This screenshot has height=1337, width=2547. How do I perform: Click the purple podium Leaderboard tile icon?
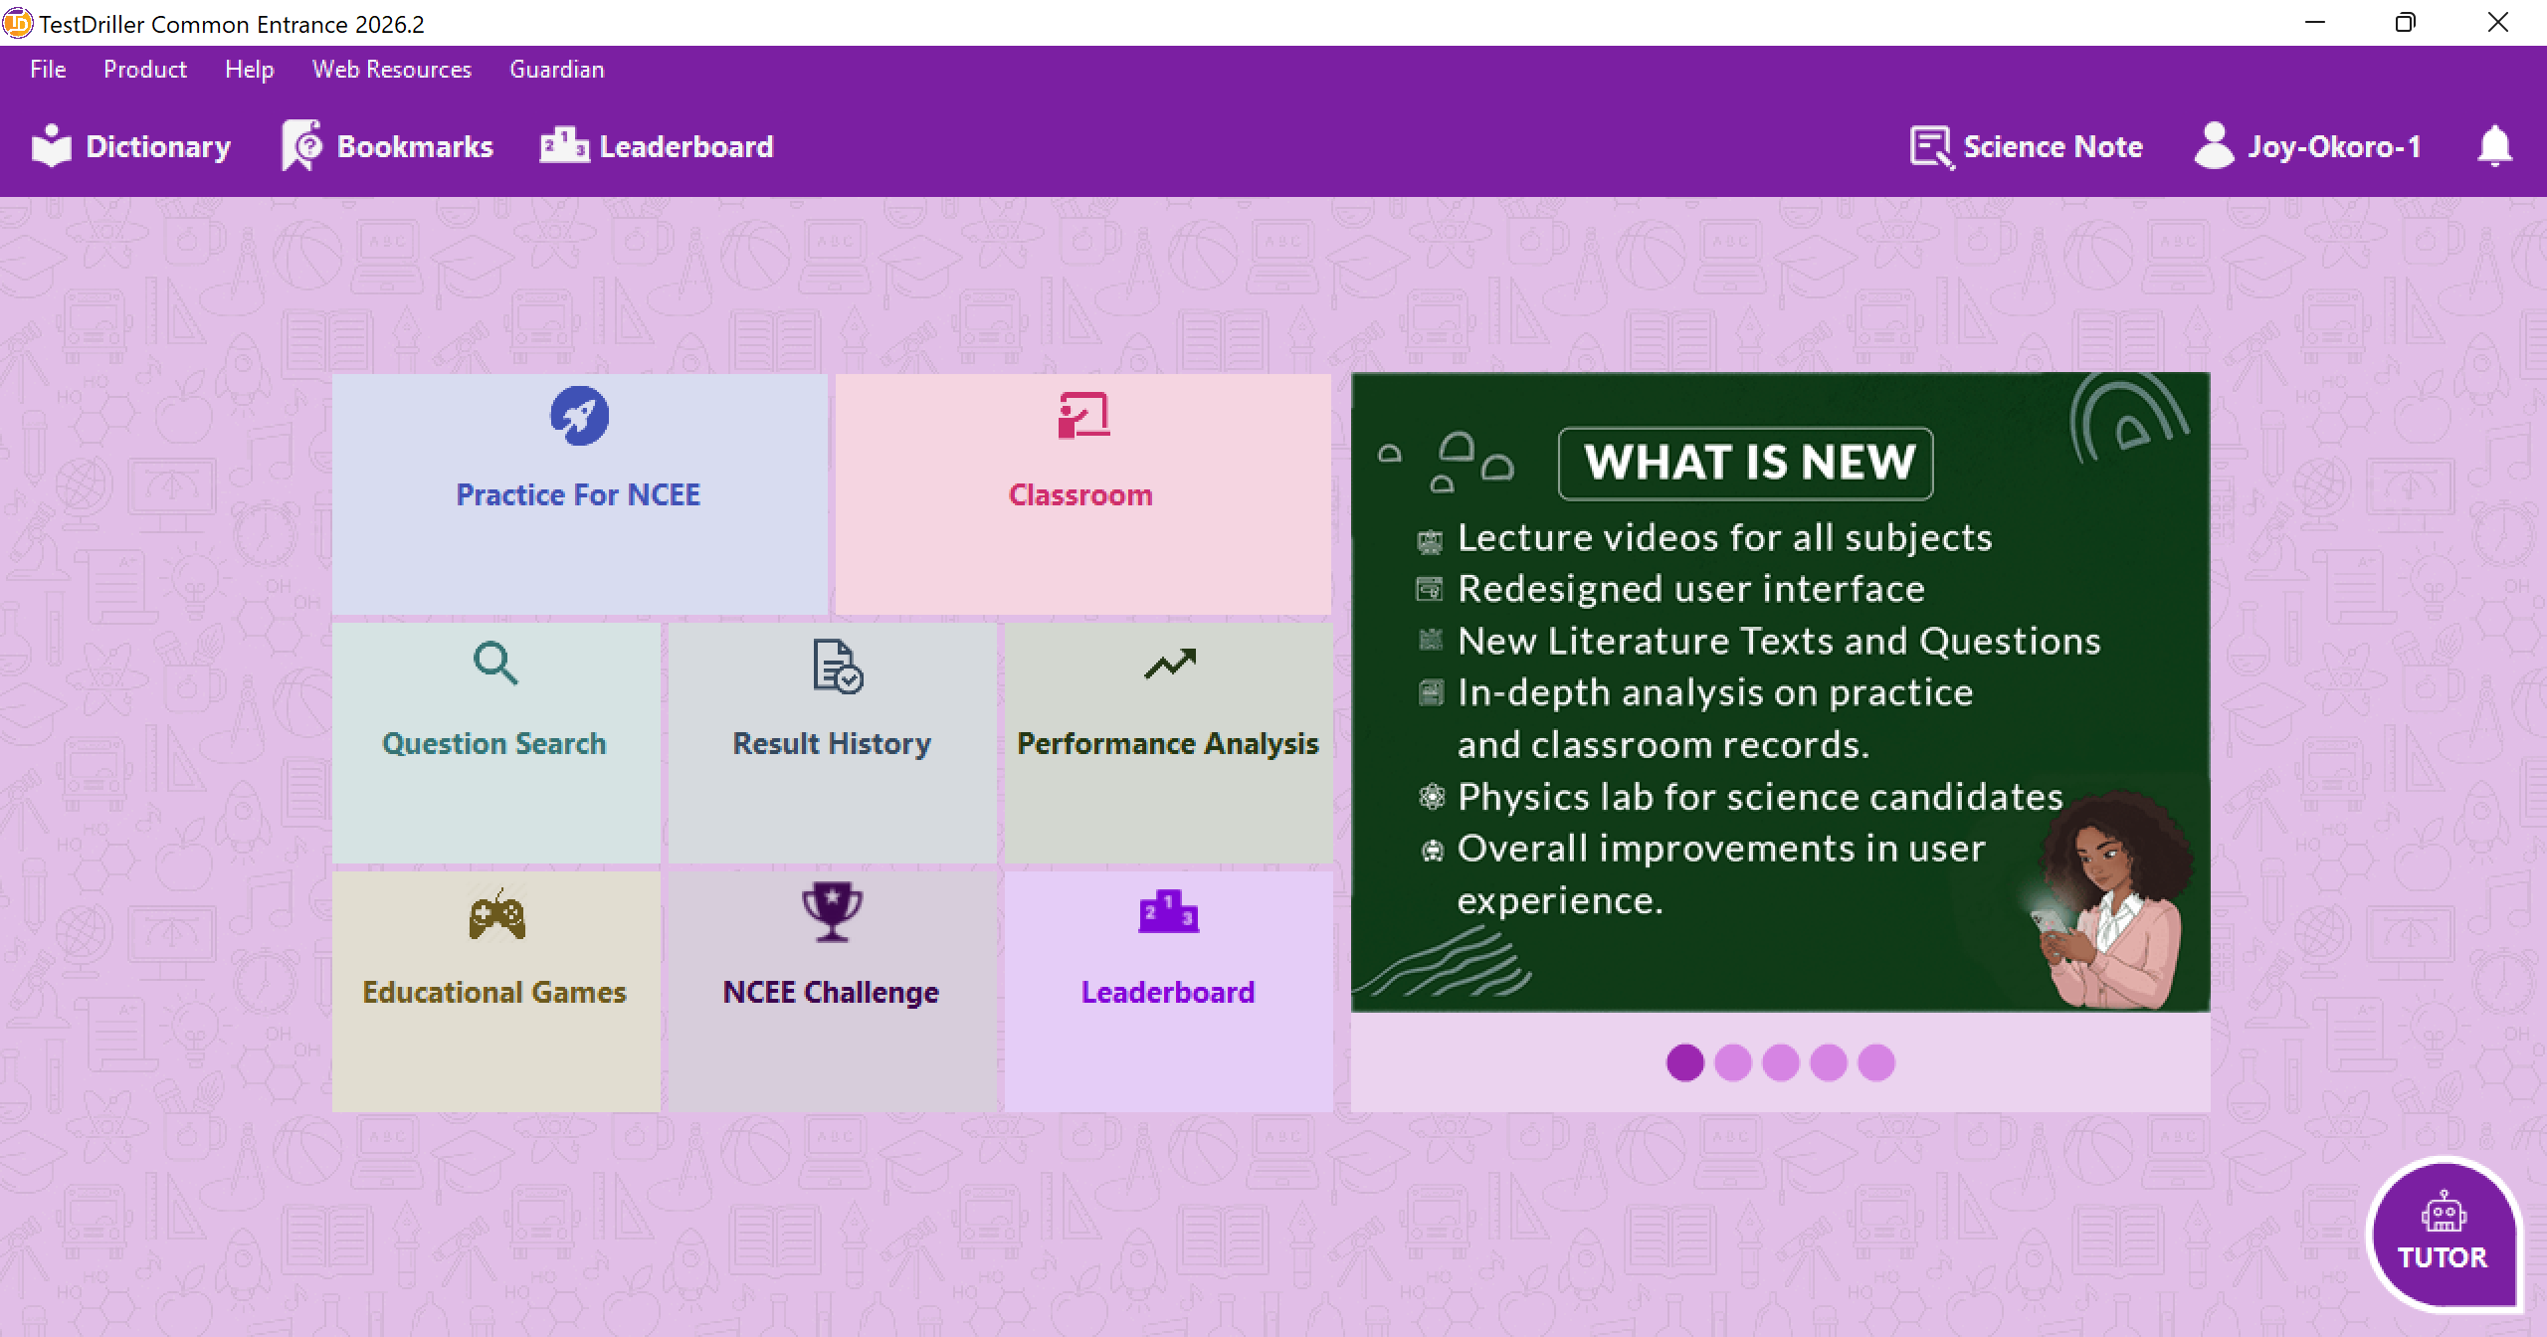point(1169,911)
